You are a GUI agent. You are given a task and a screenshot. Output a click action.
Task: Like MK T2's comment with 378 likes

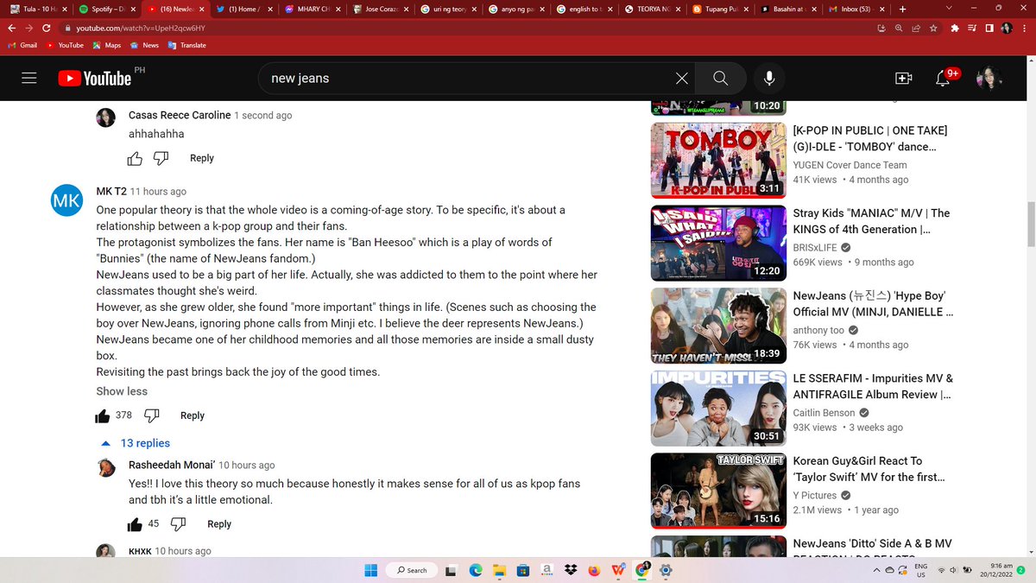coord(103,415)
